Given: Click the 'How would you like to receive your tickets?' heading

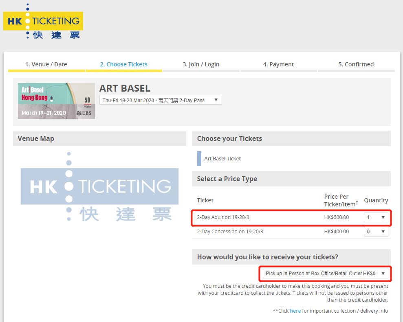Looking at the screenshot, I should coord(268,257).
